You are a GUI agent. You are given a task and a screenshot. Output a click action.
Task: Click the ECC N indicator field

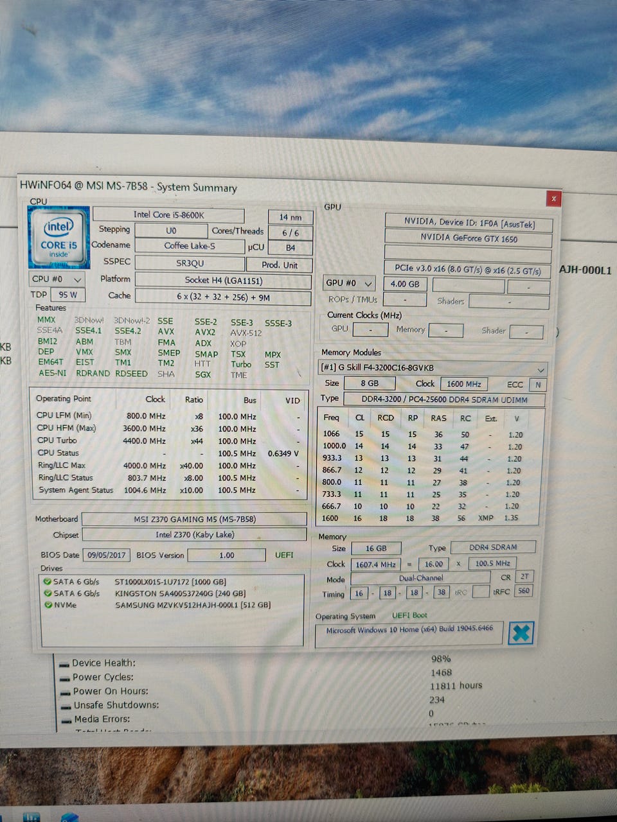coord(537,385)
